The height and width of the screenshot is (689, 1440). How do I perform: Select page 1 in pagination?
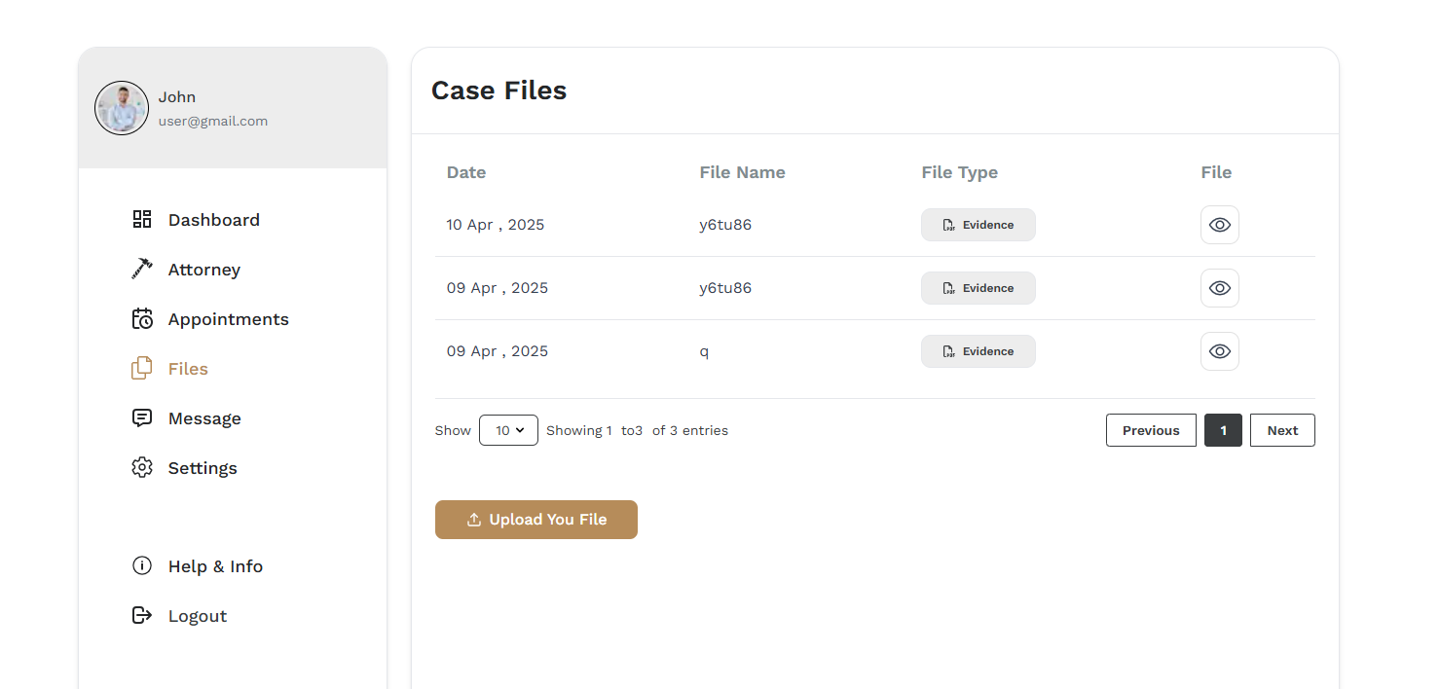[1223, 430]
